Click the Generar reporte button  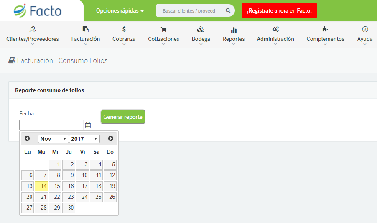pos(123,117)
